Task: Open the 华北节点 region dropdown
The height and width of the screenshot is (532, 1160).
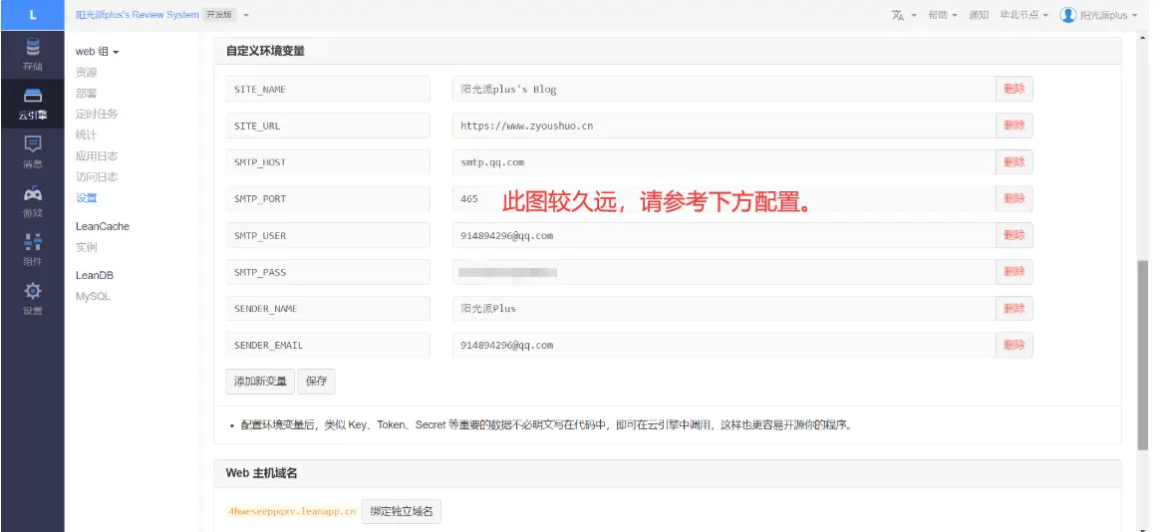Action: 1024,15
